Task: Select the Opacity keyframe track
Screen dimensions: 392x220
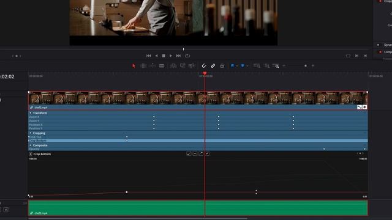Action: 198,149
